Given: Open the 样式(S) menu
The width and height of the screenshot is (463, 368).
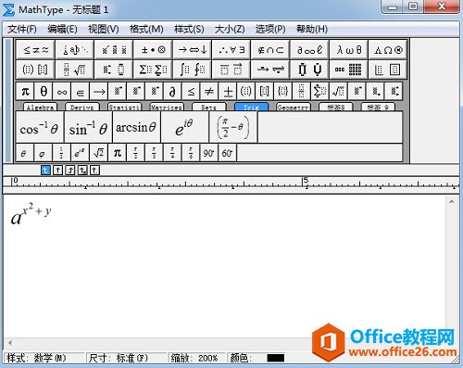Looking at the screenshot, I should pyautogui.click(x=189, y=30).
